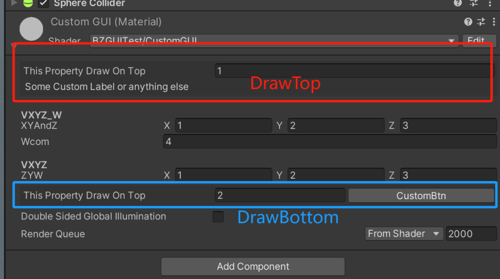Screen dimensions: 500x279
Task: Collapse the material foldout triangle
Action: pos(14,44)
